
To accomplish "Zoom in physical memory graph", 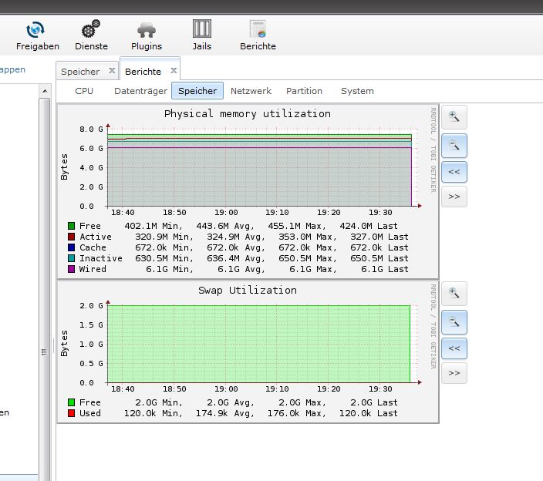I will (x=454, y=117).
